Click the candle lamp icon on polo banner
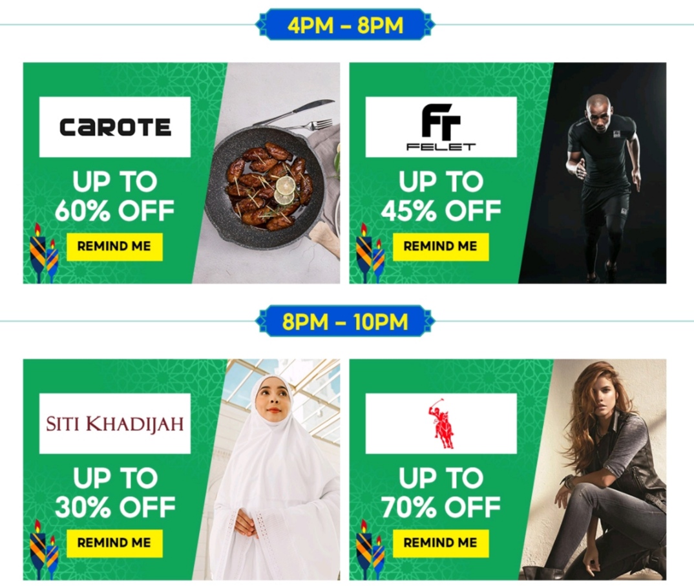694x586 pixels. coord(370,550)
